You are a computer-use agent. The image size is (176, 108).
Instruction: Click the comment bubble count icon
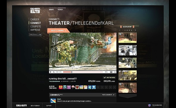(x=61, y=95)
